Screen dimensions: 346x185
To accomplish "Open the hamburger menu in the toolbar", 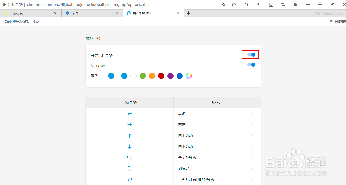I will coord(307,5).
